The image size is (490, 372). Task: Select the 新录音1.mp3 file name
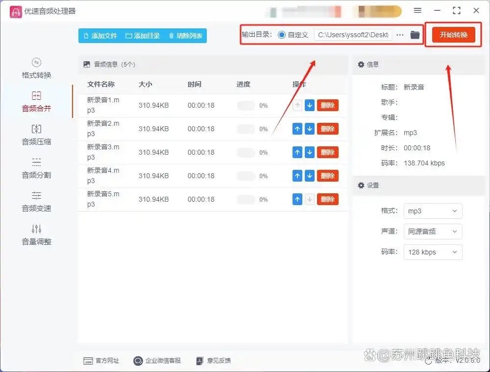103,105
